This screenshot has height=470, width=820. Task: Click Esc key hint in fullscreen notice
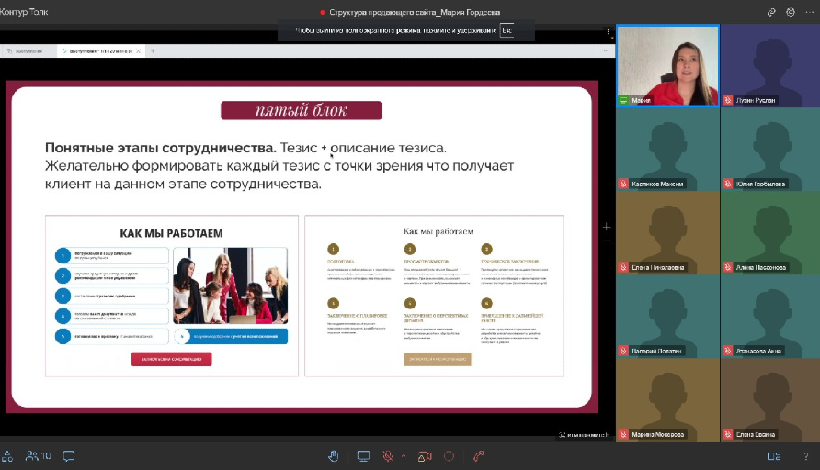click(507, 30)
